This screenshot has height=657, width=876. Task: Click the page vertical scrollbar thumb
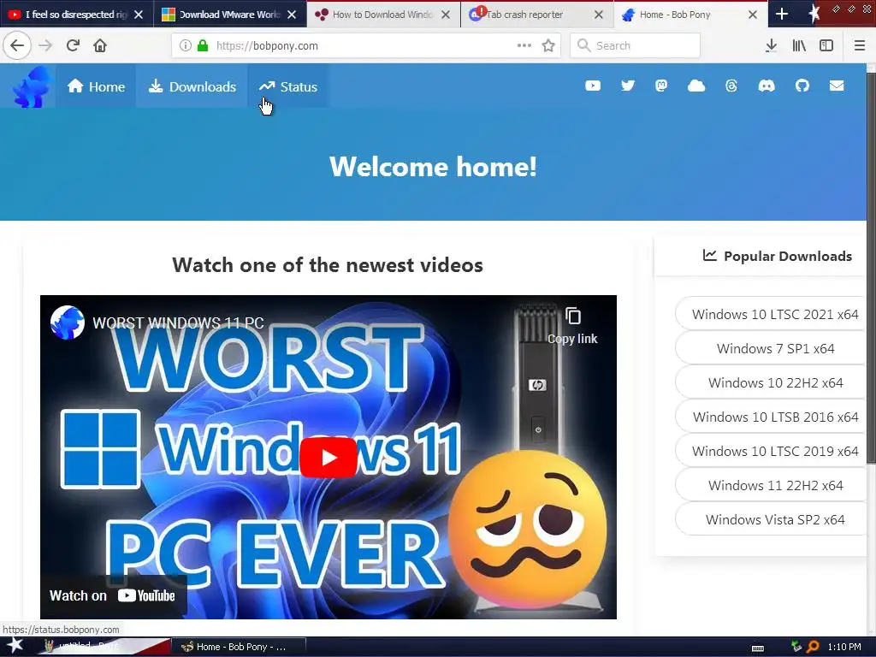click(x=871, y=267)
